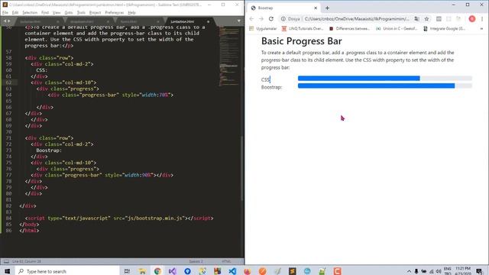Go back in Chrome browser
Screen dimensions: 489x275
tap(251, 18)
